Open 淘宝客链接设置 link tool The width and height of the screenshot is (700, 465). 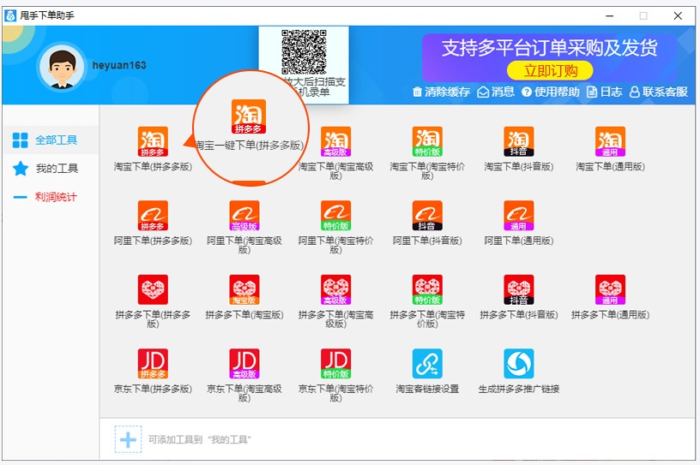click(427, 363)
